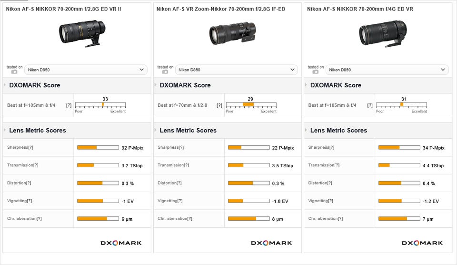This screenshot has width=457, height=265.
Task: Click DXOMARK logo below the f/4G ED VR panel
Action: tap(422, 243)
